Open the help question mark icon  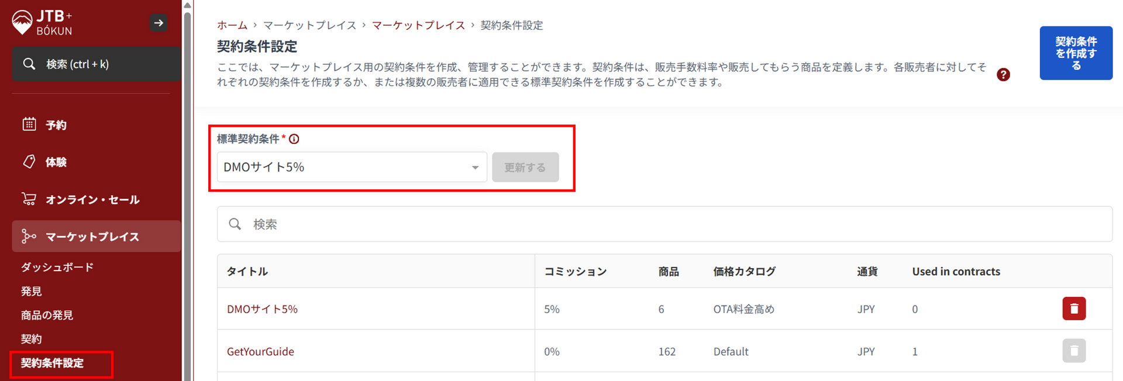tap(1003, 75)
